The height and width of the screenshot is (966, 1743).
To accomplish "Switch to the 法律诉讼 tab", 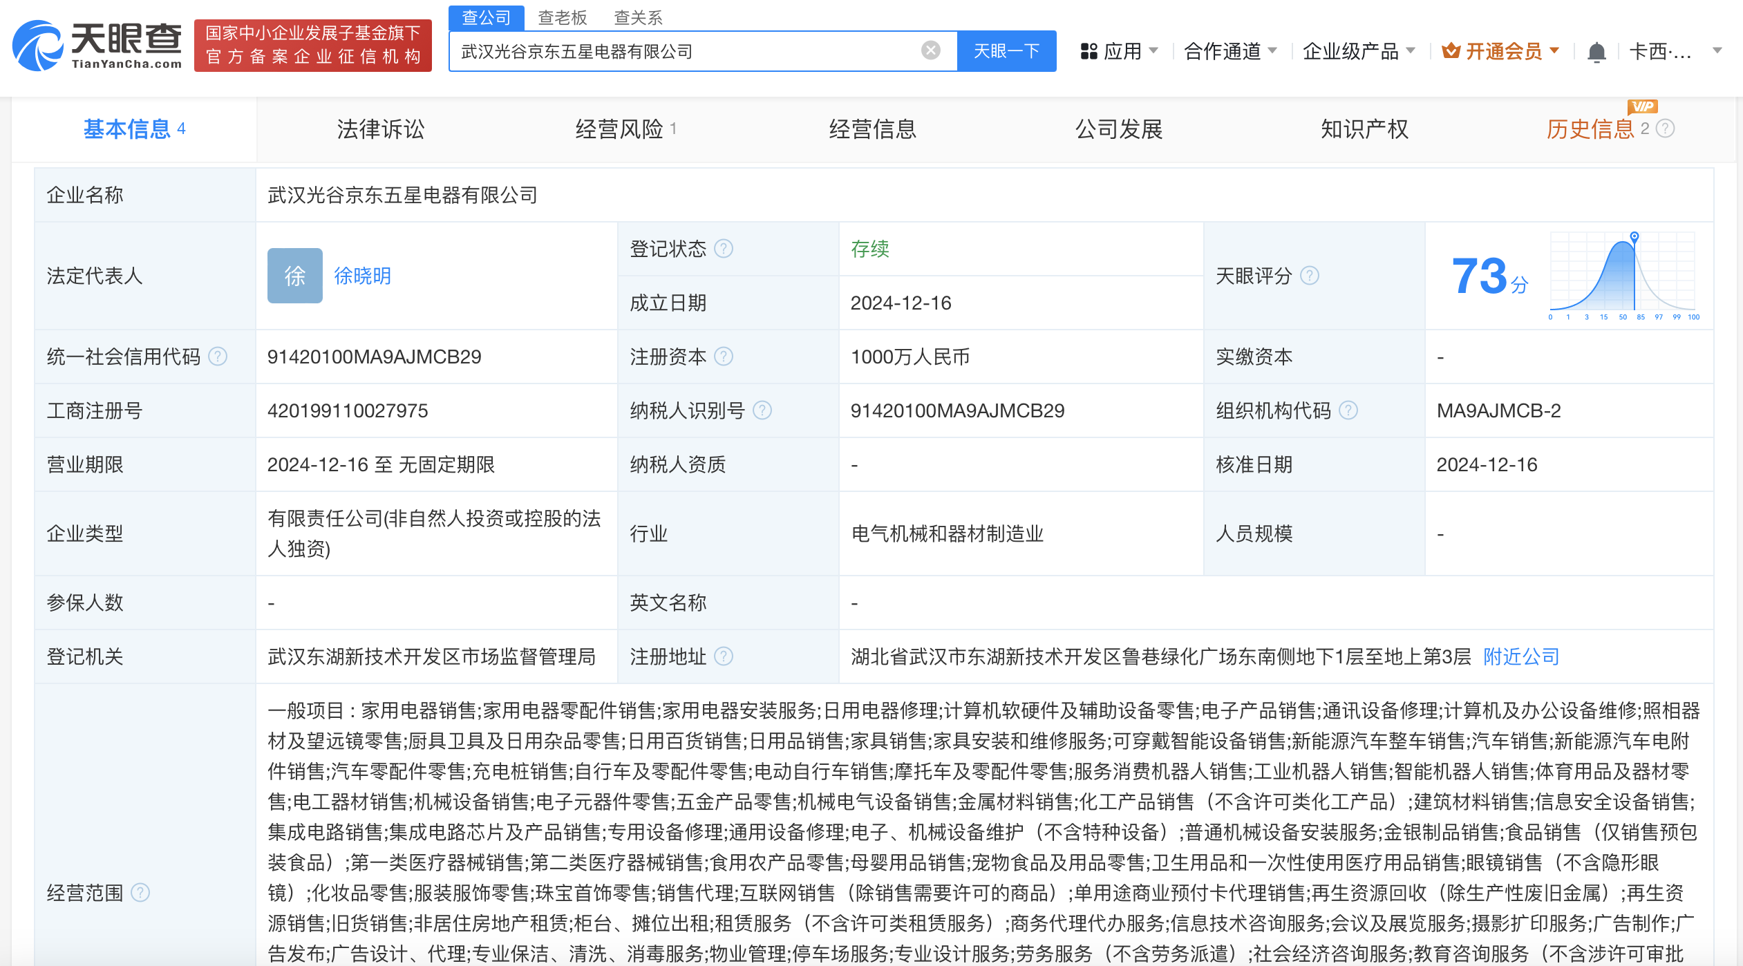I will [x=381, y=129].
